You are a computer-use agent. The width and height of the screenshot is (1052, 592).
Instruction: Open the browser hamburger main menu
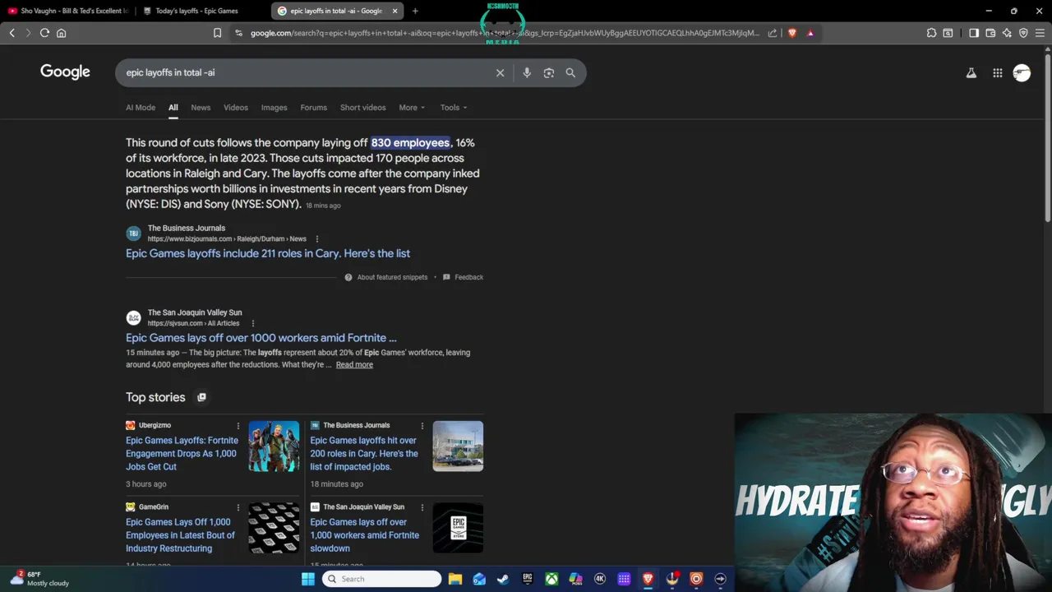pos(1040,33)
